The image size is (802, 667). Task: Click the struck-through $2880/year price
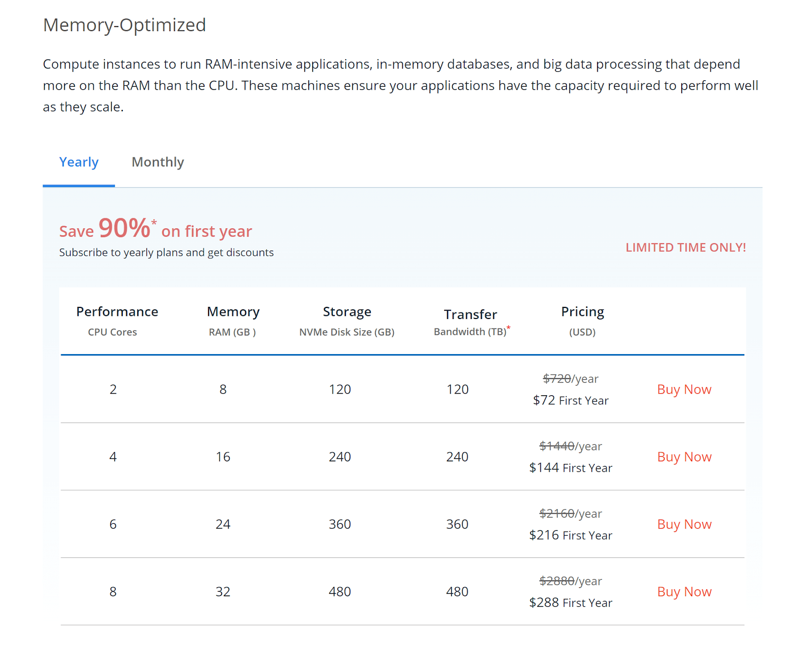click(x=571, y=581)
